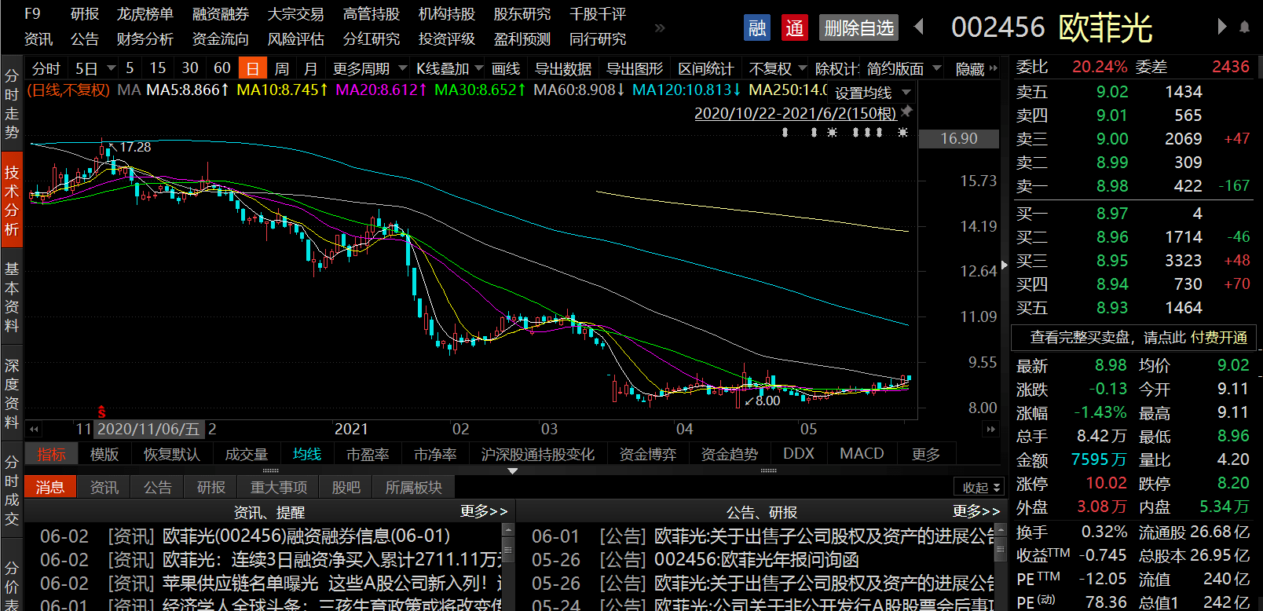The height and width of the screenshot is (611, 1263).
Task: Select the 5-minute period
Action: 130,68
